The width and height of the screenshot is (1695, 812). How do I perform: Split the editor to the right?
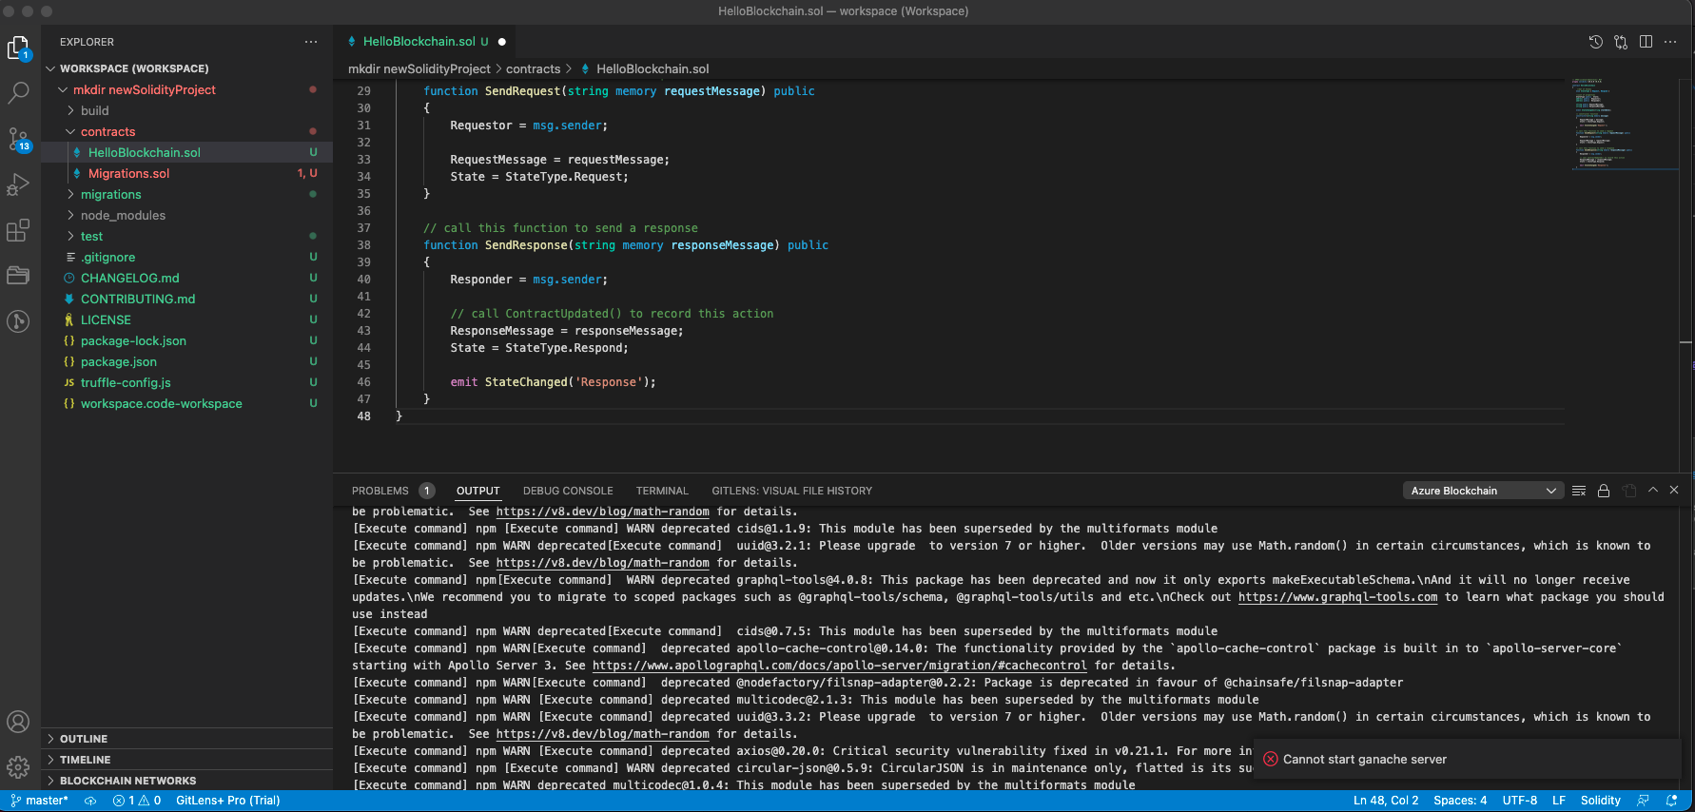1646,42
